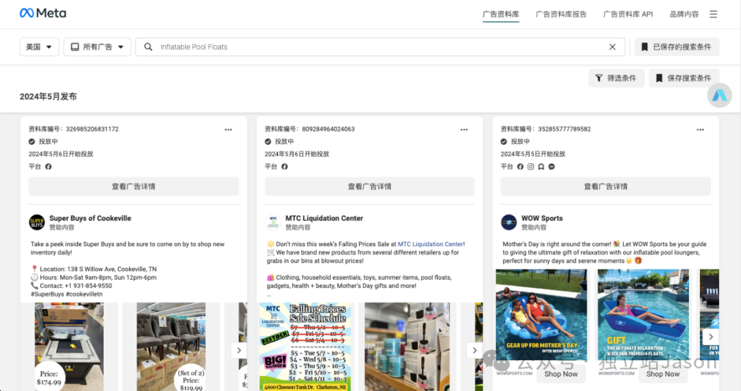Click 保存搜索条件 save search button
Screen dimensions: 741x391
[x=684, y=78]
